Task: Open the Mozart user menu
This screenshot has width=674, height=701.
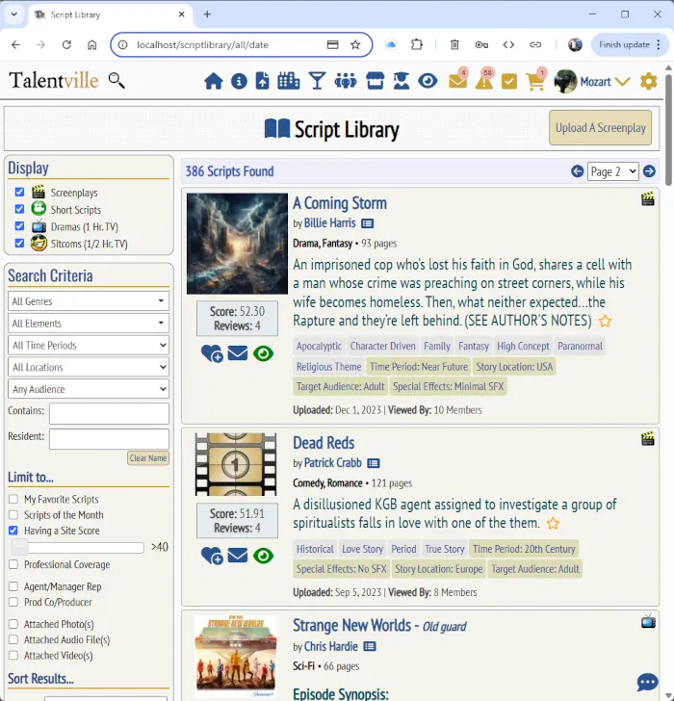Action: point(593,82)
